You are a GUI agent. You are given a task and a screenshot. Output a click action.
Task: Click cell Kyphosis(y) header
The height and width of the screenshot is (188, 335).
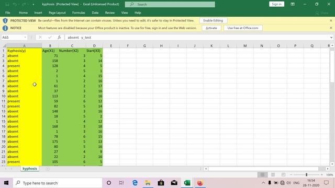pos(25,51)
